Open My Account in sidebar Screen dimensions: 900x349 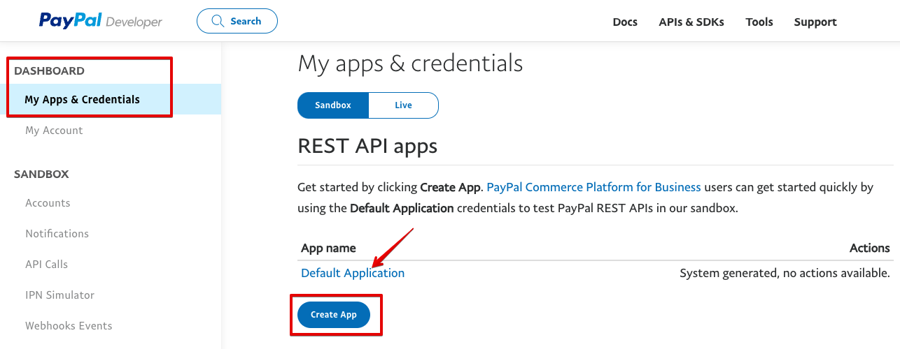[54, 131]
